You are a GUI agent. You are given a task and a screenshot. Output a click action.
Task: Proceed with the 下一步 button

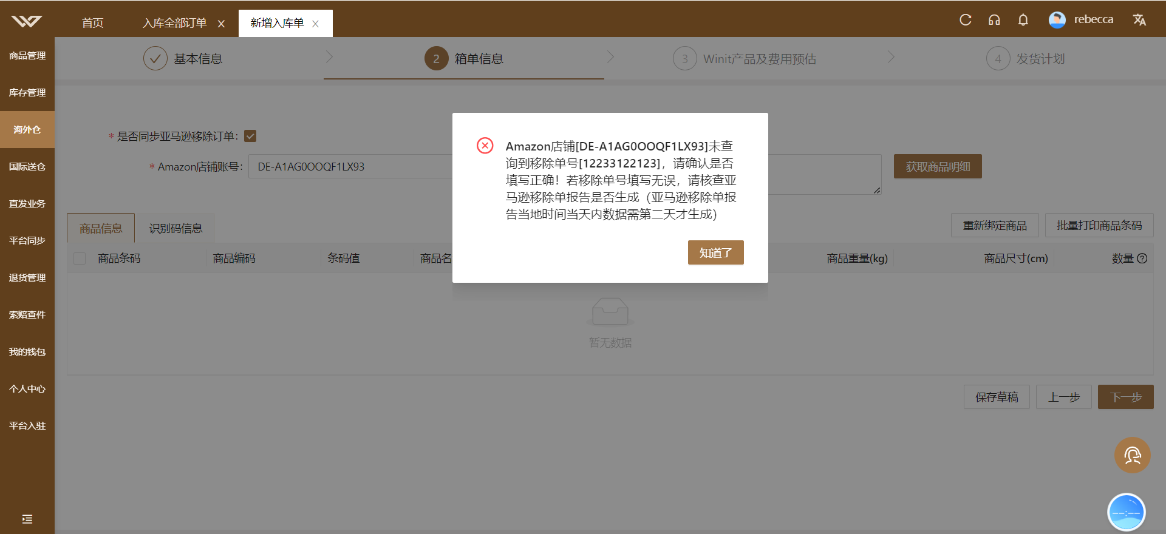click(1126, 397)
